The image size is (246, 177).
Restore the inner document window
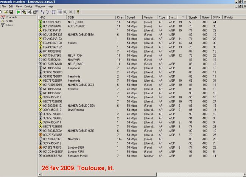click(x=240, y=6)
